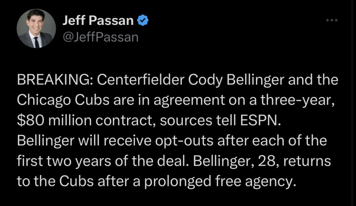Click the name Cody in the tweet
Screen dimensions: 356x206
coord(205,80)
